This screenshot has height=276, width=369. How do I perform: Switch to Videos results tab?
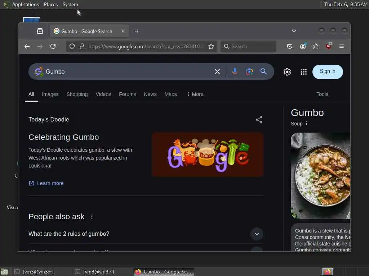pos(103,94)
